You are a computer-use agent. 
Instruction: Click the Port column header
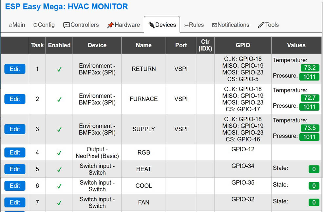(x=181, y=45)
